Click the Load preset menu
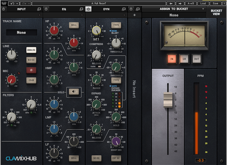This screenshot has height=165, width=227. (203, 3)
